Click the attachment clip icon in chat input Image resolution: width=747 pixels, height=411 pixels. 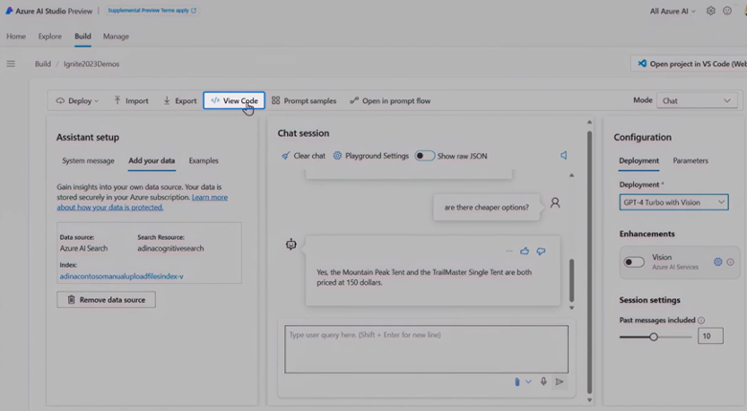click(517, 381)
